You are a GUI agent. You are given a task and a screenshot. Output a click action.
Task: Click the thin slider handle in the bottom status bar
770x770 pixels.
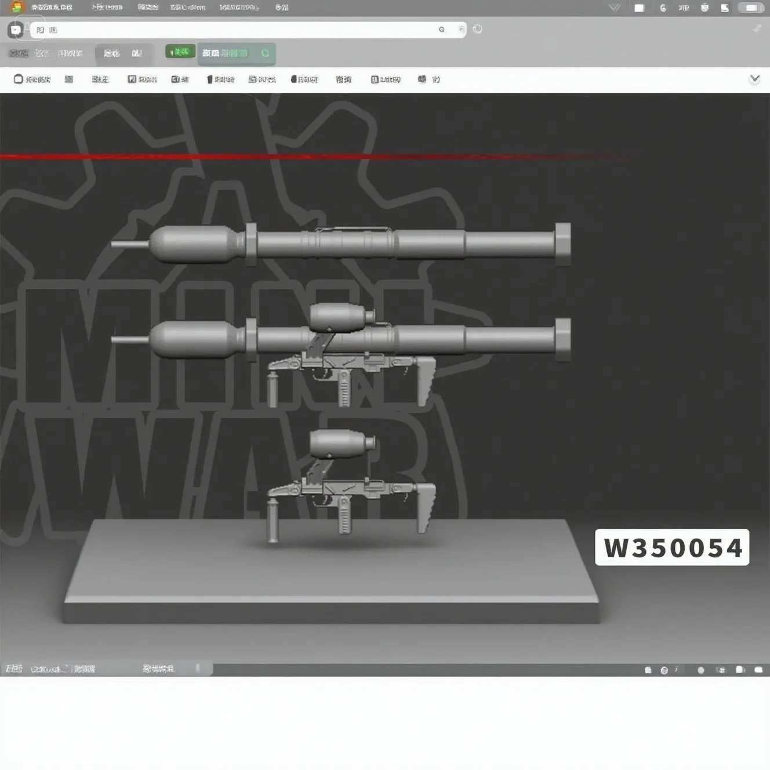pos(198,669)
